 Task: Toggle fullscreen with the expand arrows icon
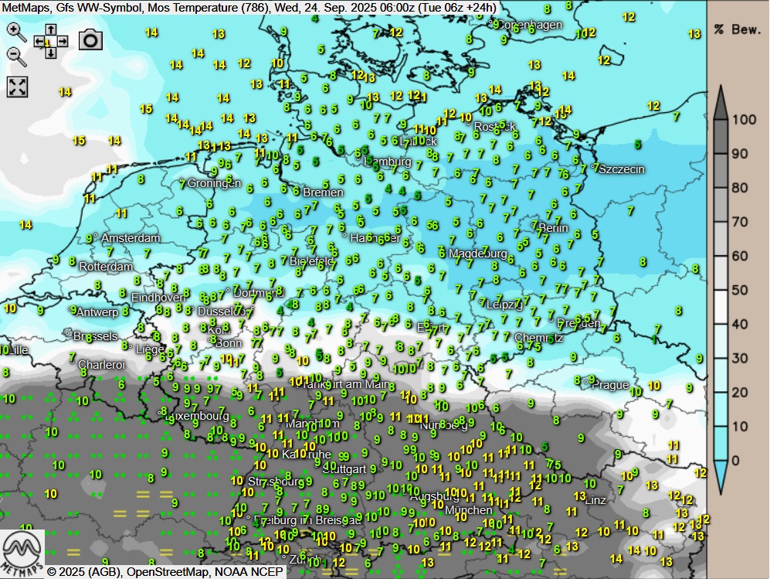[x=17, y=87]
